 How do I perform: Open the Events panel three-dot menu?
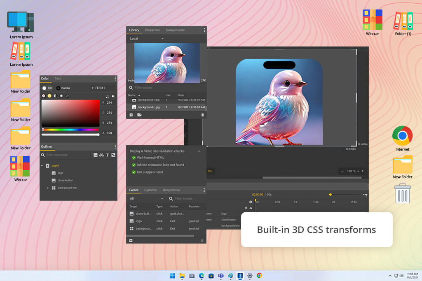click(204, 190)
